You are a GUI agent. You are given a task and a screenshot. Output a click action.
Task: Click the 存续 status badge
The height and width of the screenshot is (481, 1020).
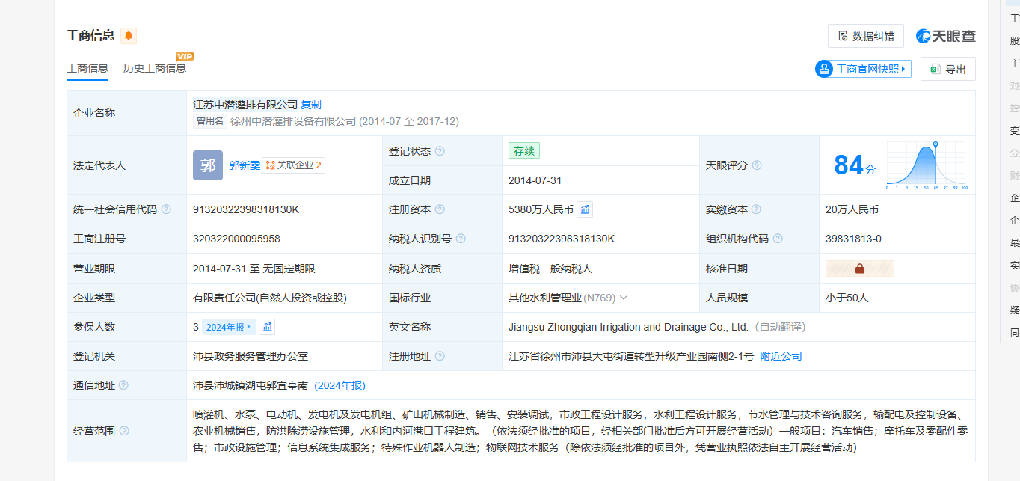524,150
